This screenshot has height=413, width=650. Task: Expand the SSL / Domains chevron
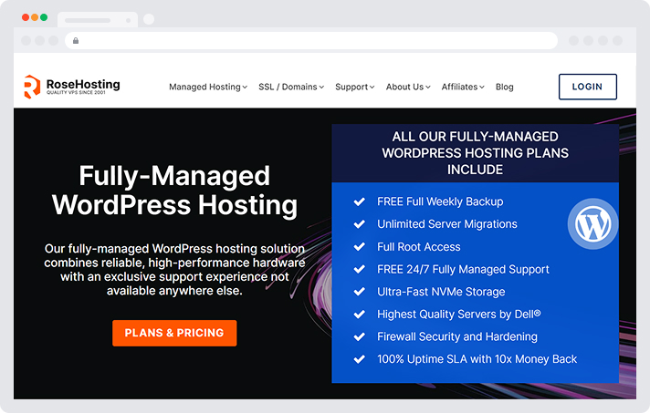(321, 88)
